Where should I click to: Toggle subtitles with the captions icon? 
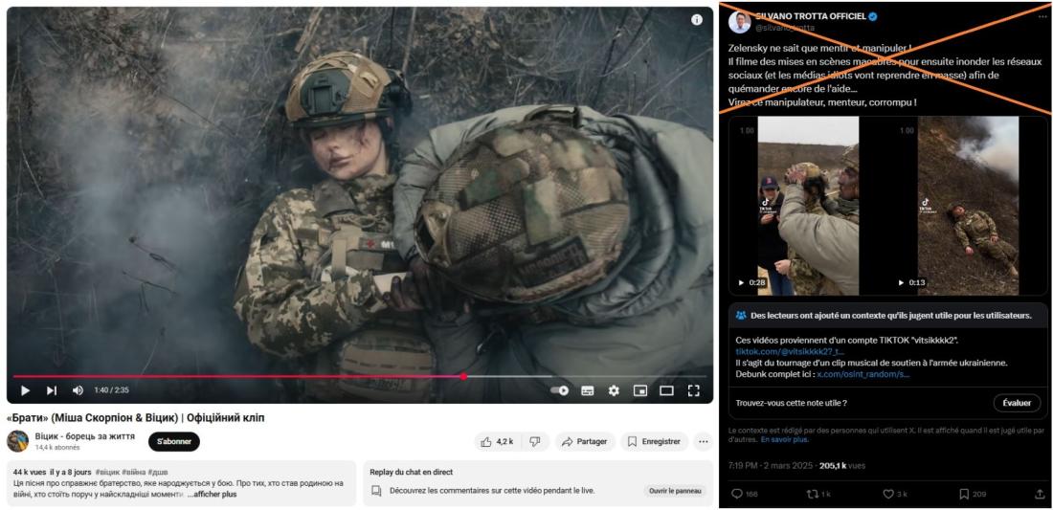[588, 390]
